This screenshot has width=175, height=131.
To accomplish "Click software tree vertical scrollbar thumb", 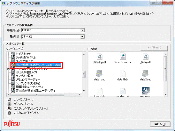I will click(84, 74).
